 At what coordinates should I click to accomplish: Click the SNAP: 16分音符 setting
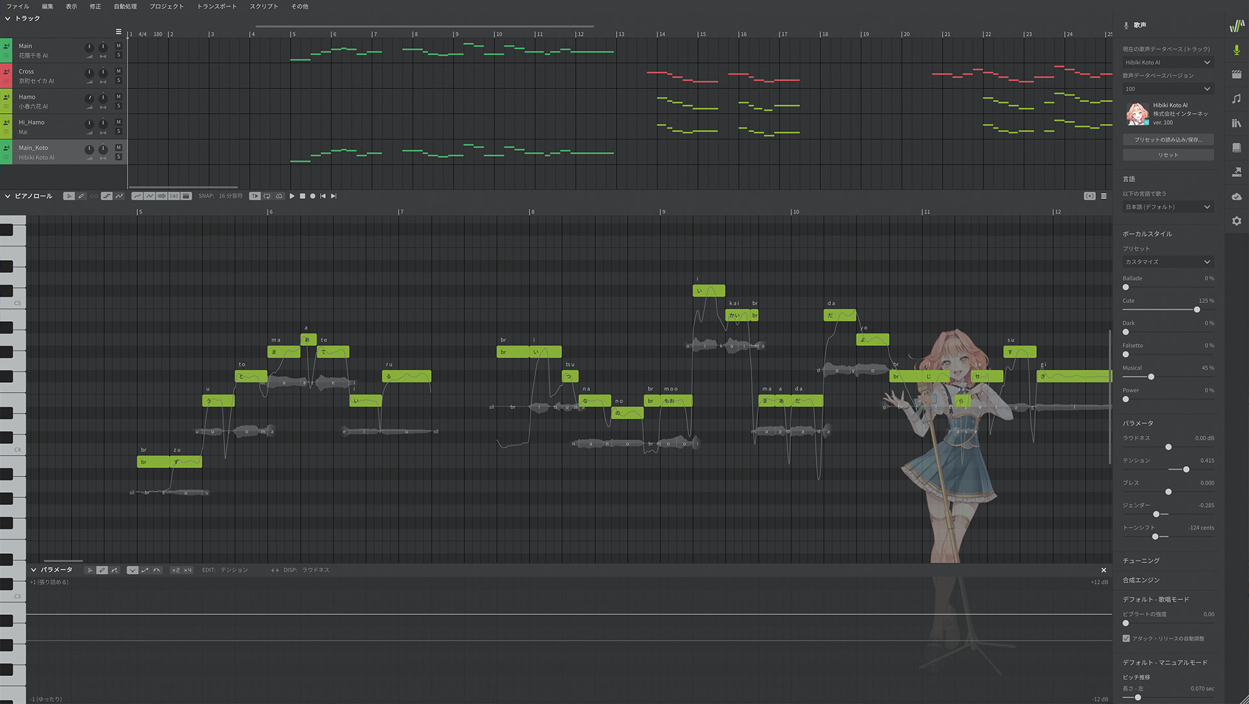click(221, 196)
